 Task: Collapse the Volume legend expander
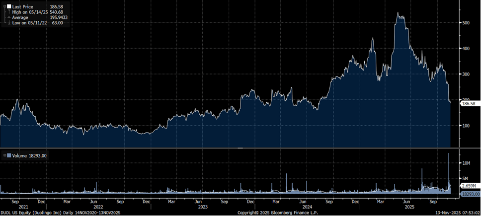(x=4, y=155)
